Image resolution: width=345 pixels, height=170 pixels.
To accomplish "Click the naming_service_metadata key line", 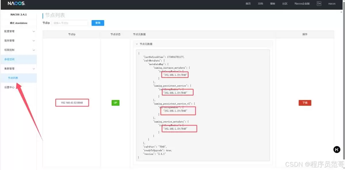I will point(171,122).
